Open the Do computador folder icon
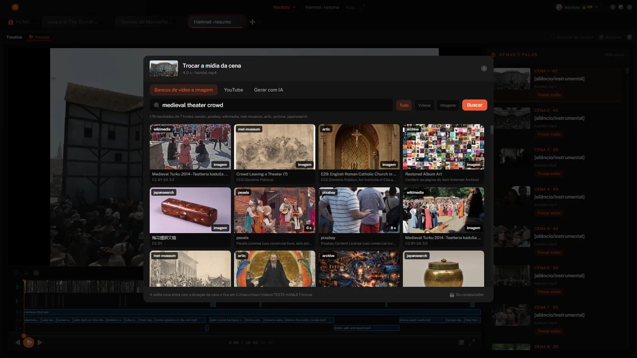 (452, 295)
